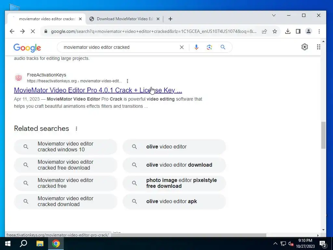Select the 'Moviemator video editor cracked free' suggestion
This screenshot has width=333, height=250.
tap(65, 183)
